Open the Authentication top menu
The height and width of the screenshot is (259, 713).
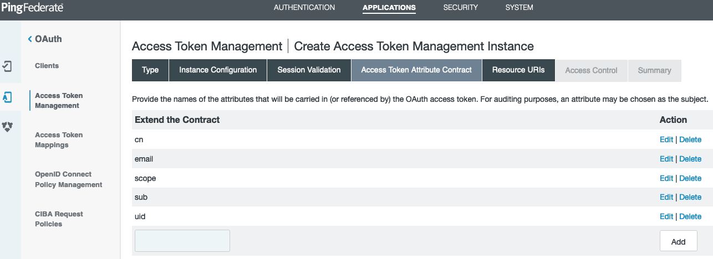click(304, 8)
